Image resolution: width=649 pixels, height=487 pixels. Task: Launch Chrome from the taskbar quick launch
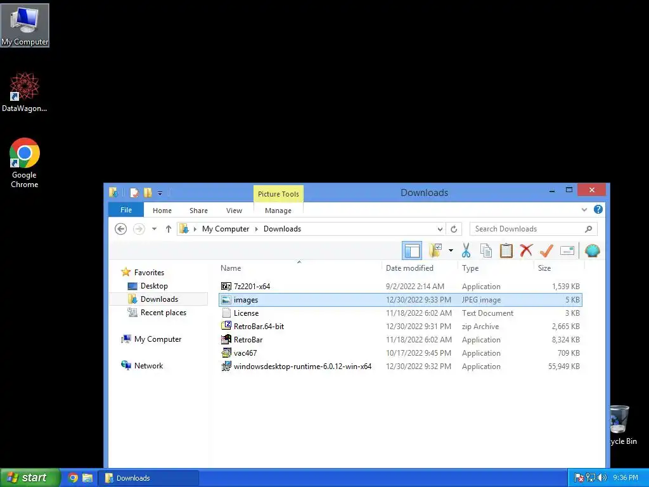[74, 478]
